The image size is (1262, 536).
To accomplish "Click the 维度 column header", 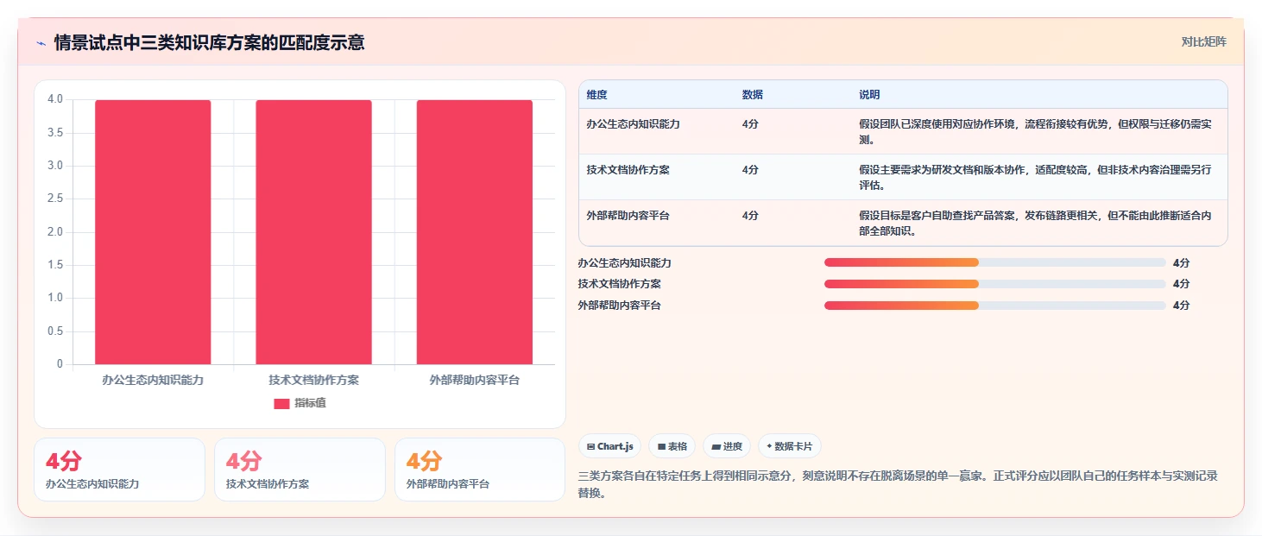I will tap(596, 95).
